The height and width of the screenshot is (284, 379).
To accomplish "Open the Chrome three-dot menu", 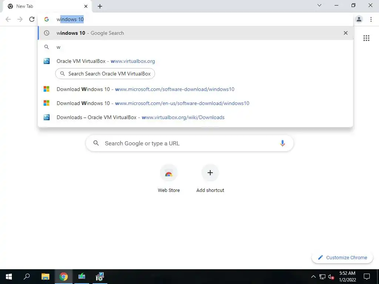I will (x=371, y=19).
